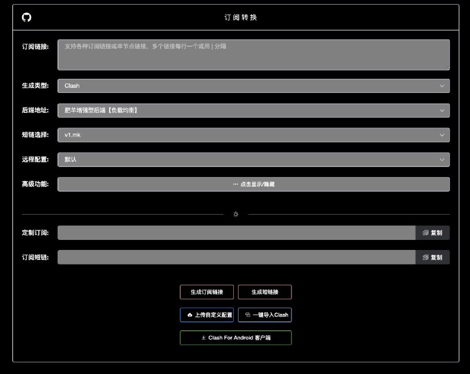Open the 后端地址 backend dropdown
The width and height of the screenshot is (470, 374).
[x=254, y=111]
